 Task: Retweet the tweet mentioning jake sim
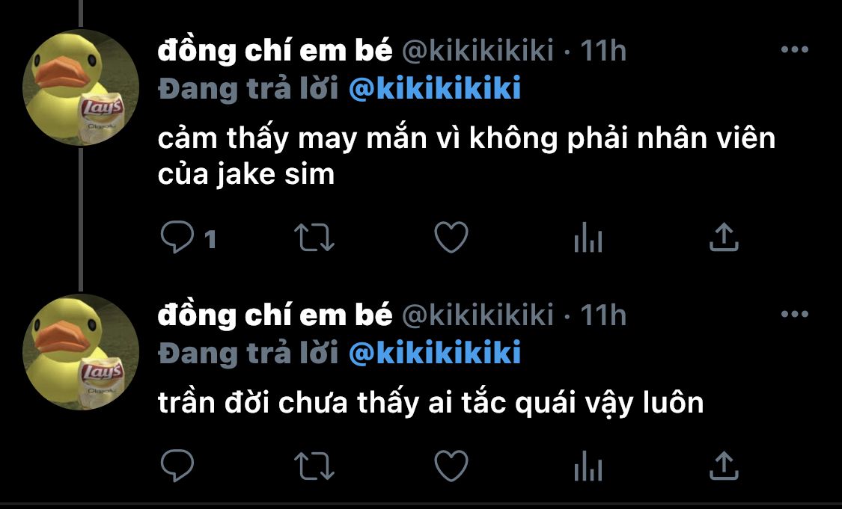pyautogui.click(x=314, y=238)
